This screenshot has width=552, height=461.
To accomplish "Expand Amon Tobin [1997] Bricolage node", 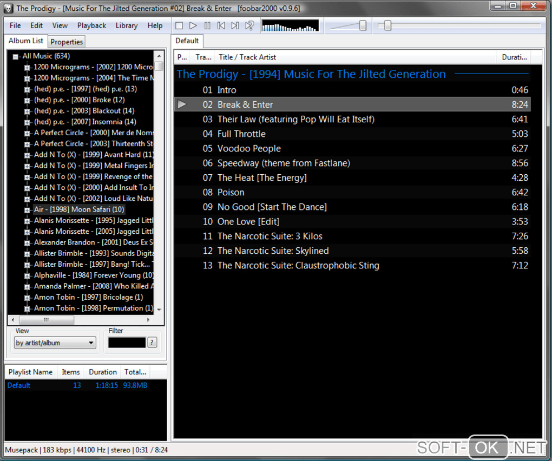I will (x=27, y=298).
